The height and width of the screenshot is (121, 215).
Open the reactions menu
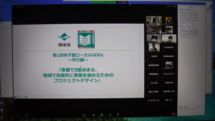click(118, 115)
